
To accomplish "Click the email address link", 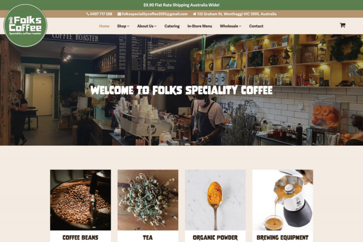I will [x=155, y=14].
